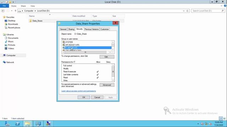Switch to the General tab
The width and height of the screenshot is (227, 127).
[63, 29]
